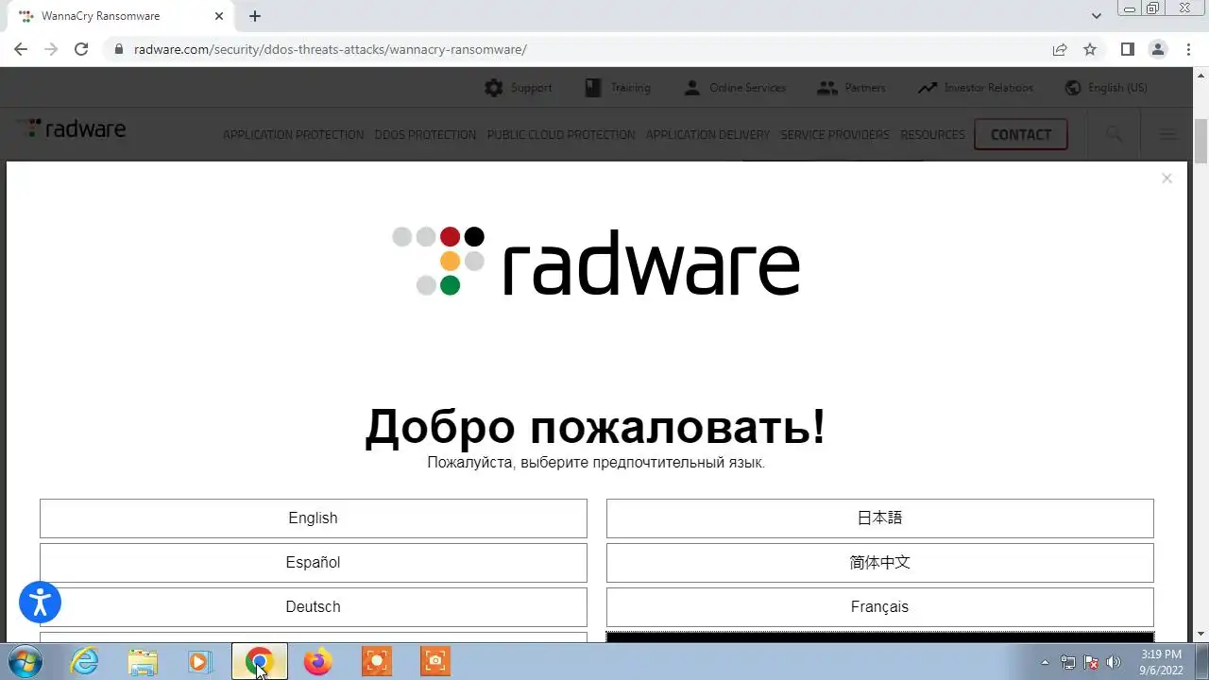Click the browser forward arrow

point(51,49)
